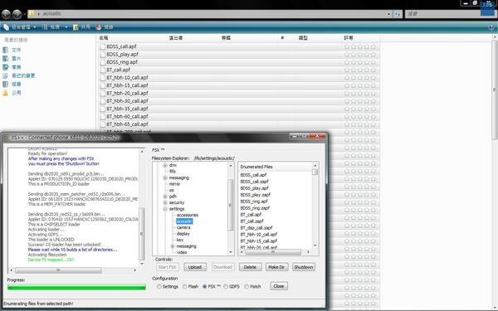The image size is (498, 311).
Task: Select BT_hbh-35_call.apf file icon in Explorer
Action: coord(103,109)
